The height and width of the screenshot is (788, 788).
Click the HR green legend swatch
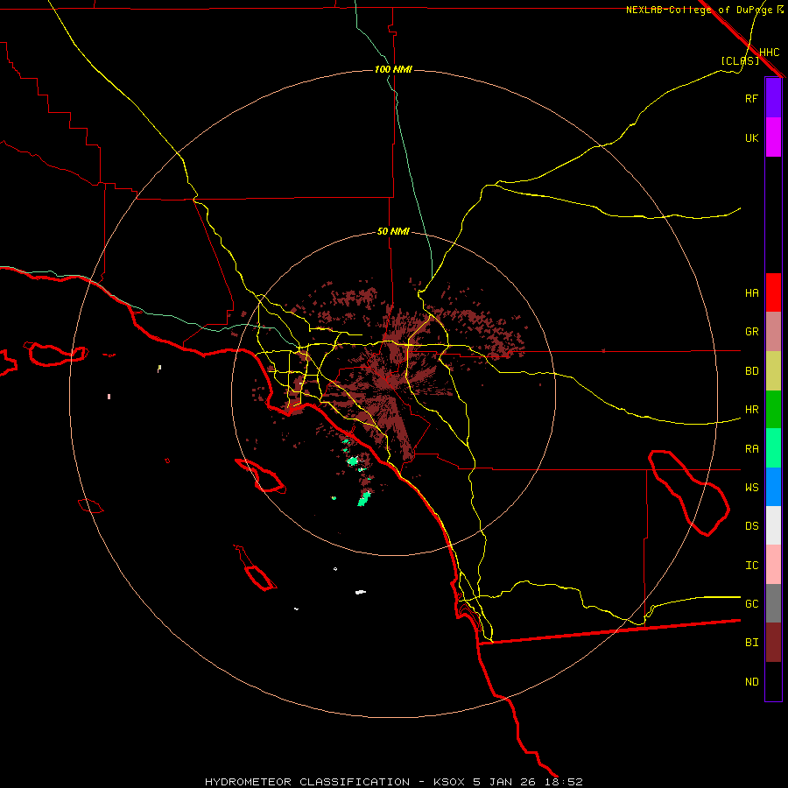(x=773, y=410)
